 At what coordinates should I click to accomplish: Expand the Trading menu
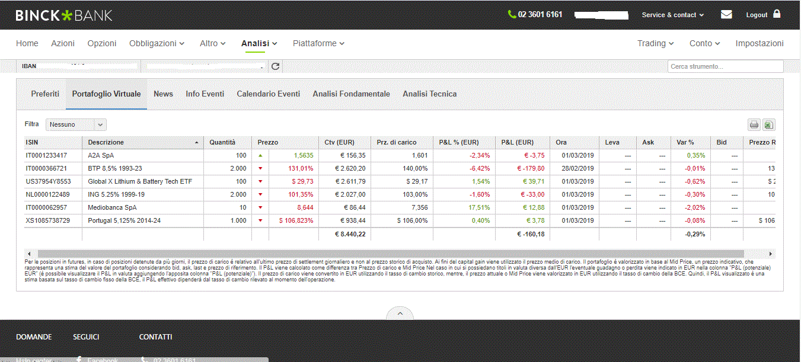pyautogui.click(x=656, y=43)
